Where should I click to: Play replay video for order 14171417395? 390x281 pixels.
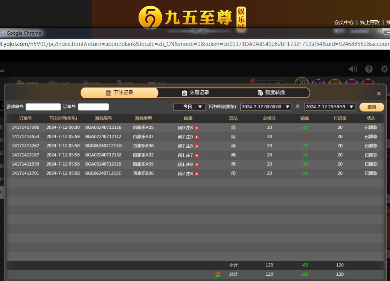pos(197,128)
